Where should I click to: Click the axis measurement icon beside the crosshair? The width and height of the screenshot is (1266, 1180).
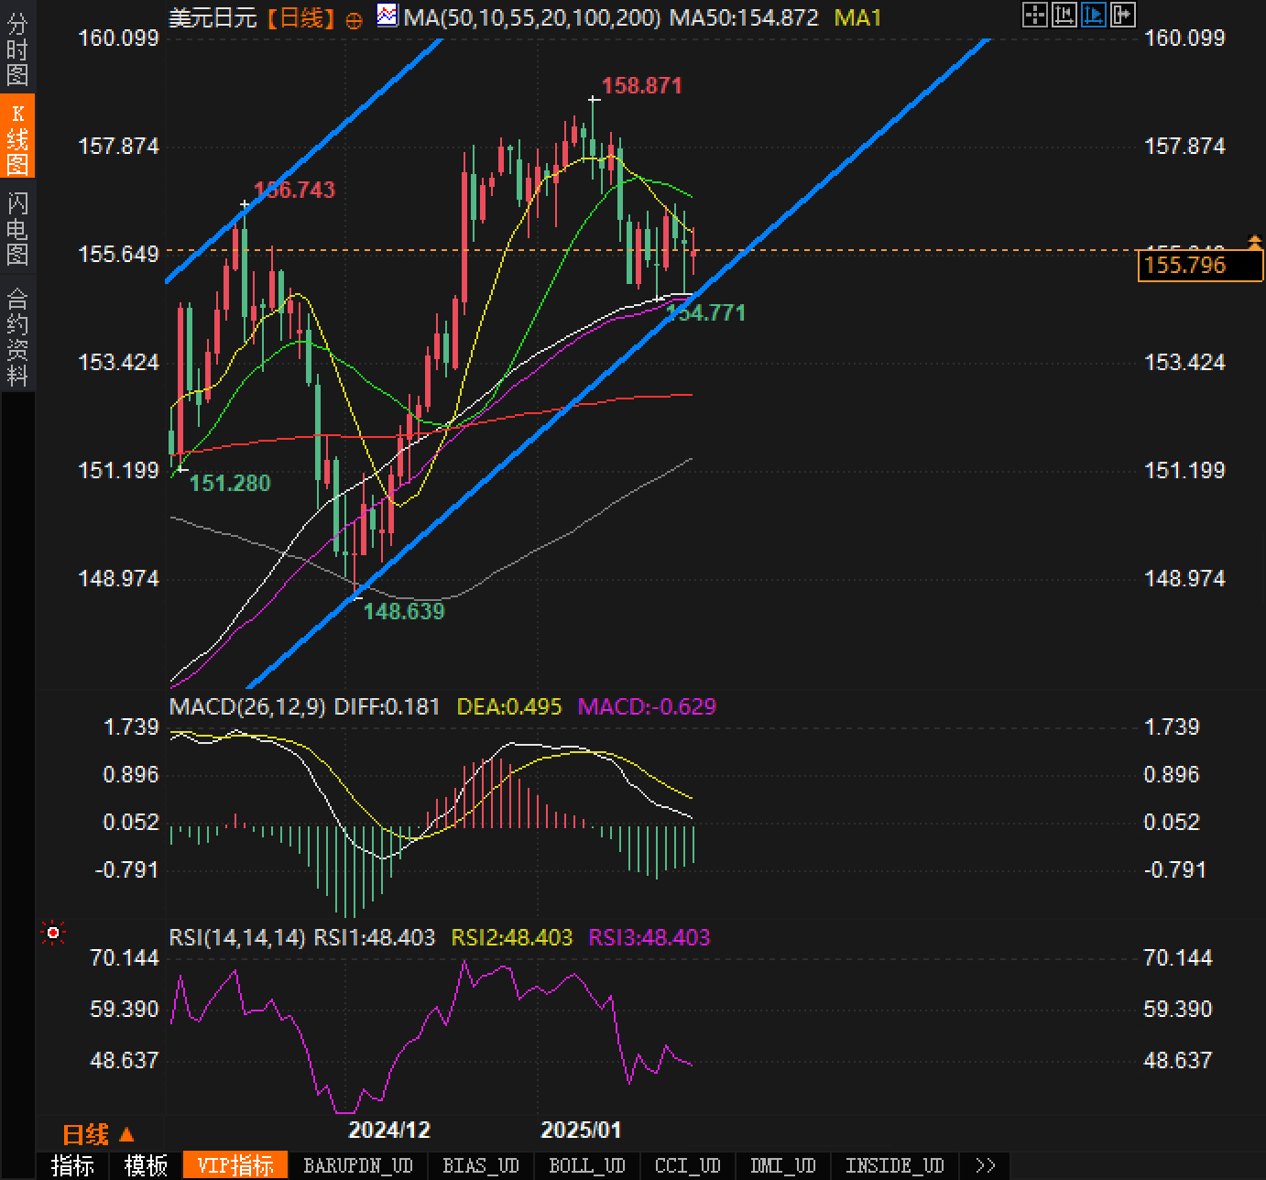click(x=1064, y=15)
